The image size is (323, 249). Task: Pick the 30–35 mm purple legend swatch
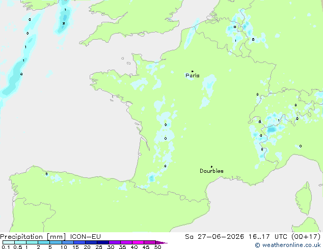click(115, 242)
